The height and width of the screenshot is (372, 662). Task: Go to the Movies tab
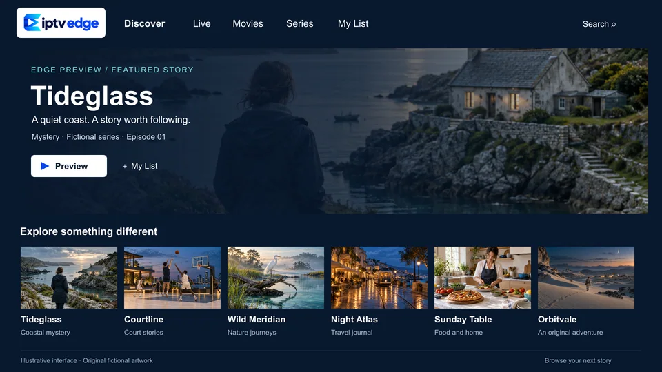[248, 23]
